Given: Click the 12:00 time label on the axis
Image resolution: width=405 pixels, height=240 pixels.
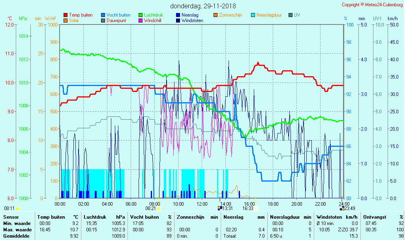Looking at the screenshot, I should click(202, 204).
